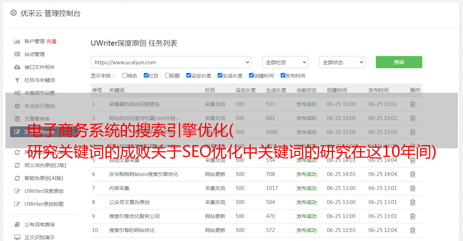Click keyword 庆华购物网站seo搜索引擎优化

[144, 174]
